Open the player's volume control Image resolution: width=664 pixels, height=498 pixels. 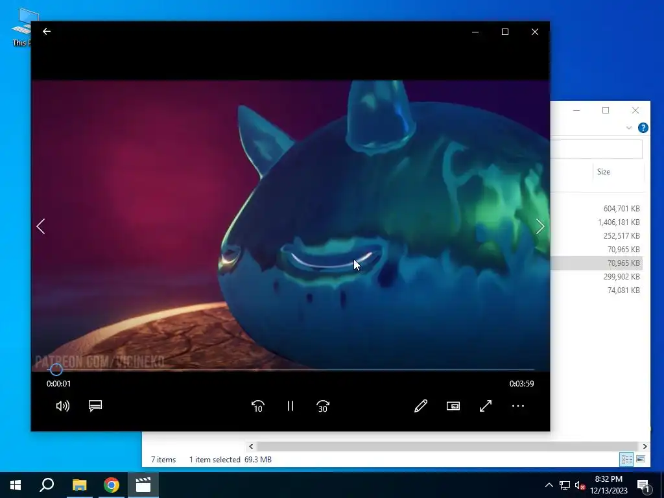pos(63,406)
